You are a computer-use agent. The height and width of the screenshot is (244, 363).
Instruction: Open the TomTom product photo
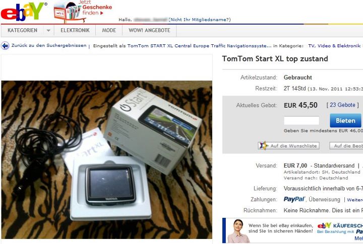107,159
